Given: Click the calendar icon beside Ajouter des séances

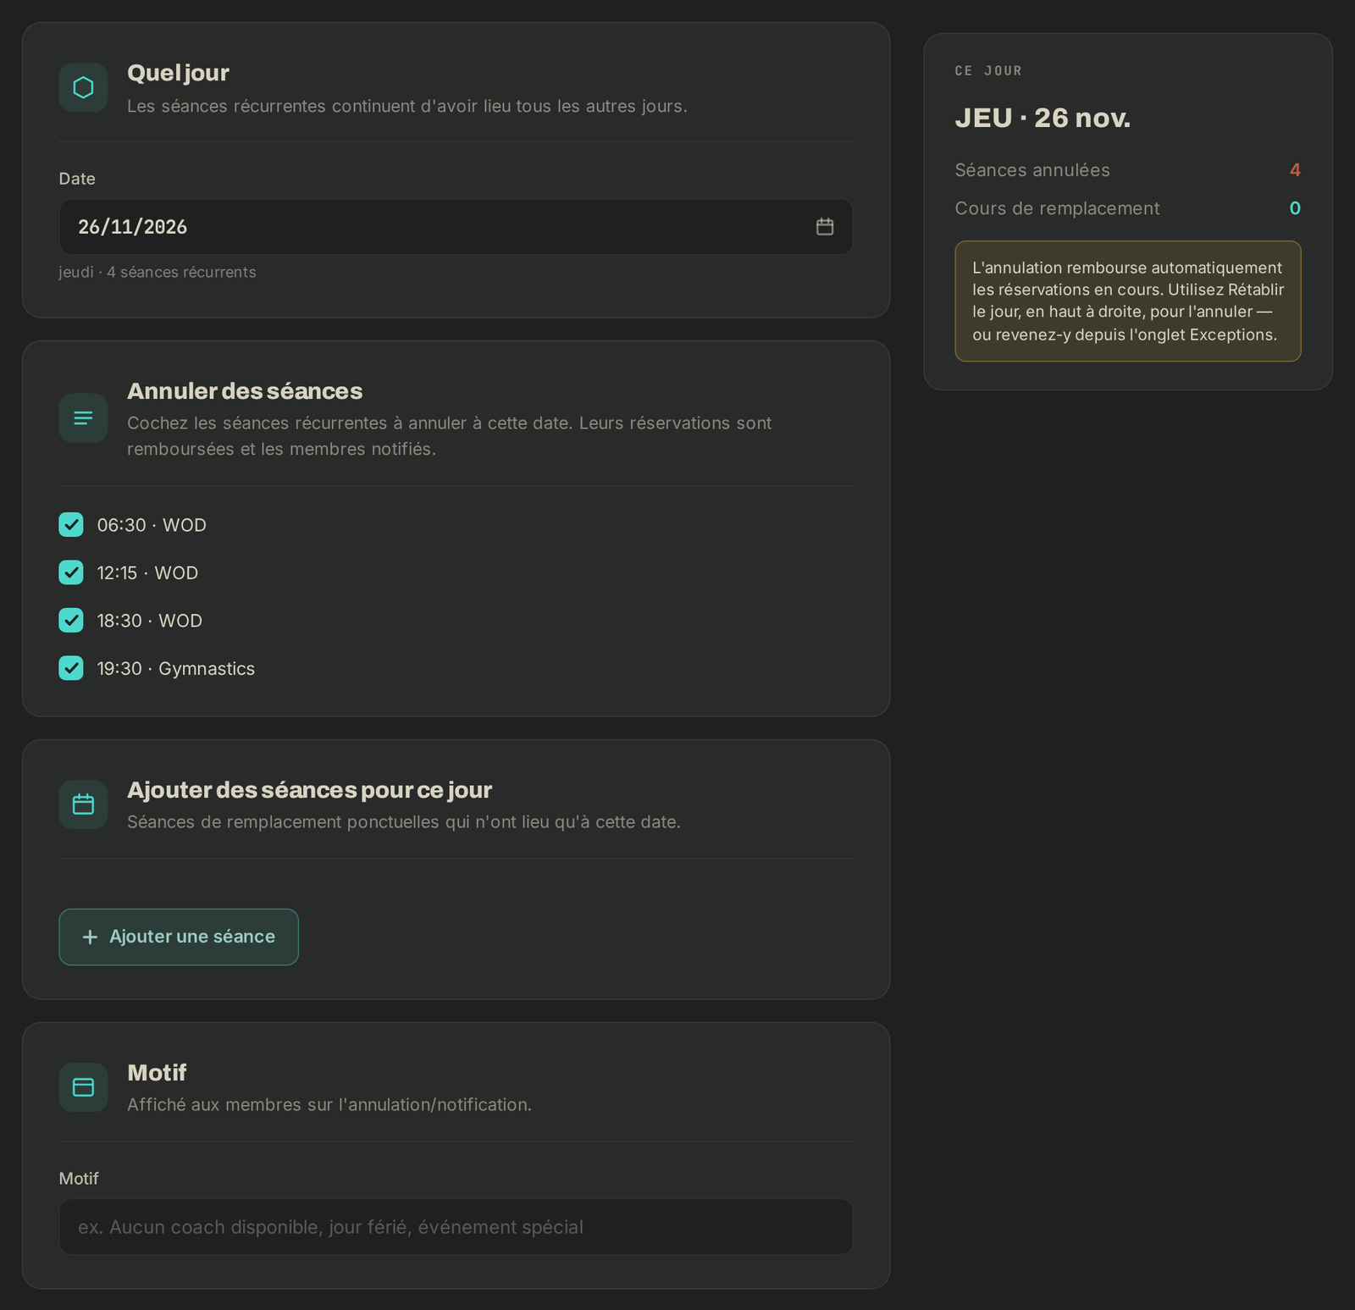Looking at the screenshot, I should click(x=83, y=804).
